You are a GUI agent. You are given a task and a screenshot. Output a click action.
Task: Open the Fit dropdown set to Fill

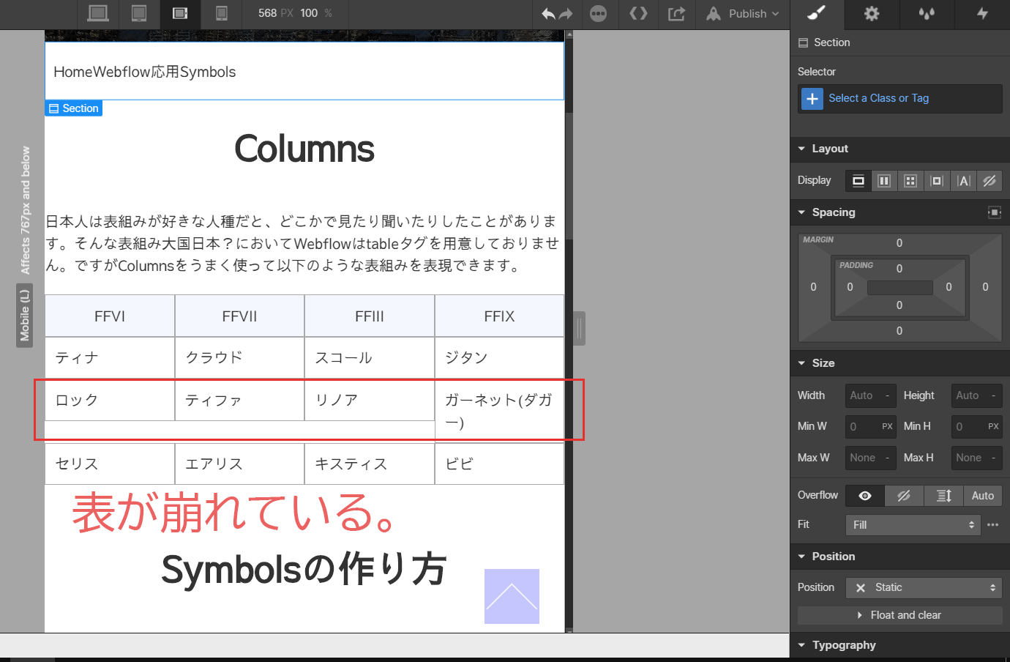pyautogui.click(x=913, y=525)
